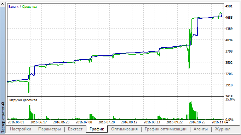Select the График tab
Screen dimensions: 241x135
coord(97,129)
